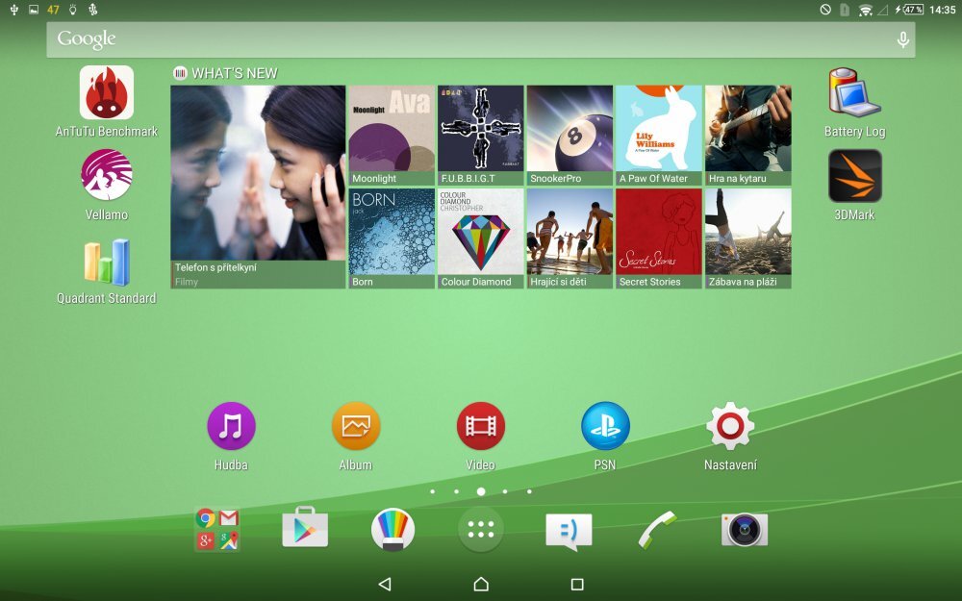This screenshot has width=962, height=601.
Task: Open the Camera app in the dock
Action: click(746, 528)
